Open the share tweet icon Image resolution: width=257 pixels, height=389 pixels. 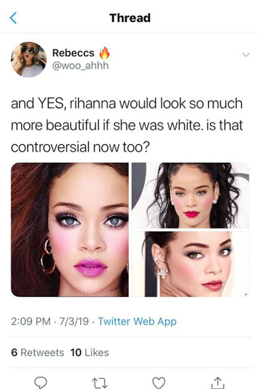(x=217, y=383)
